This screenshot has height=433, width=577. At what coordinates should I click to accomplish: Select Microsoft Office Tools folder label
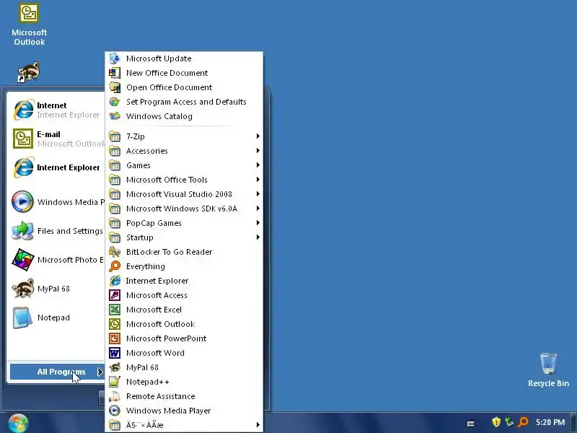point(167,180)
